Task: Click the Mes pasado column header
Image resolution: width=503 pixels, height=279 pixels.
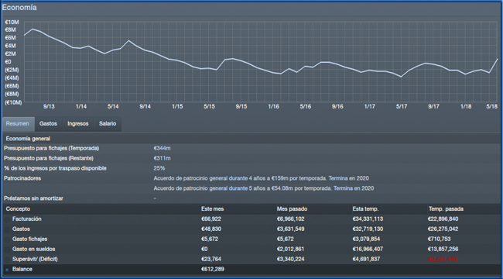Action: pyautogui.click(x=292, y=209)
